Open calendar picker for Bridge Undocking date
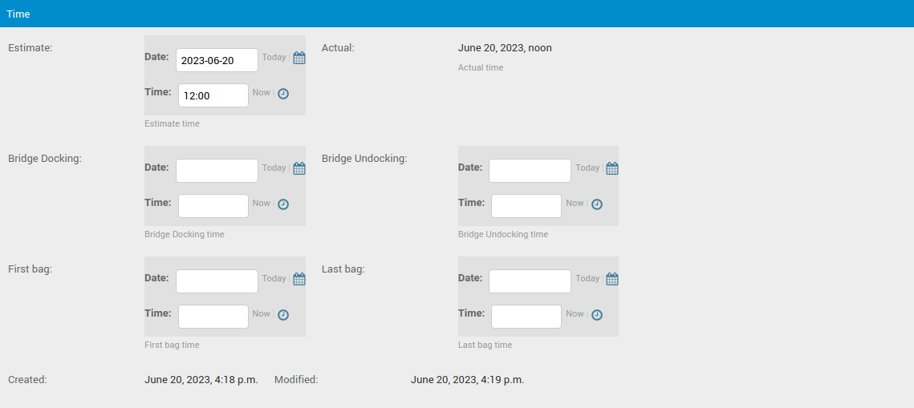 (612, 168)
